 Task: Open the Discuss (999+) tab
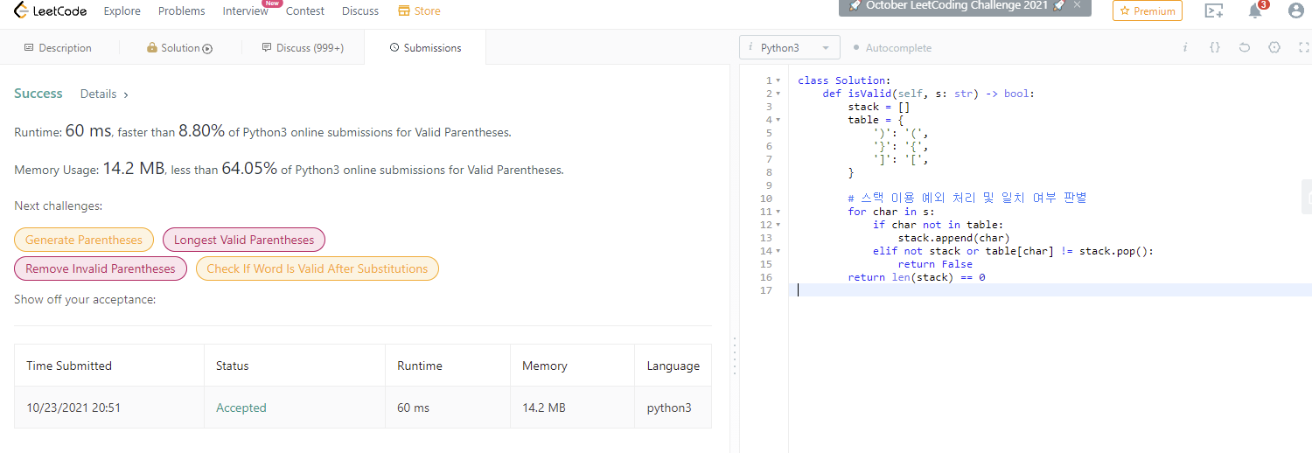[303, 48]
